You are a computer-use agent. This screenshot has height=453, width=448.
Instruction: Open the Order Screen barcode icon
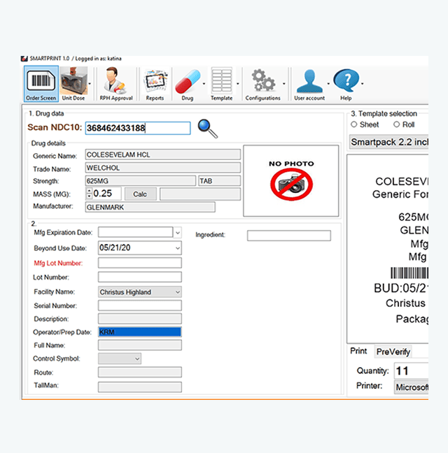(x=41, y=82)
